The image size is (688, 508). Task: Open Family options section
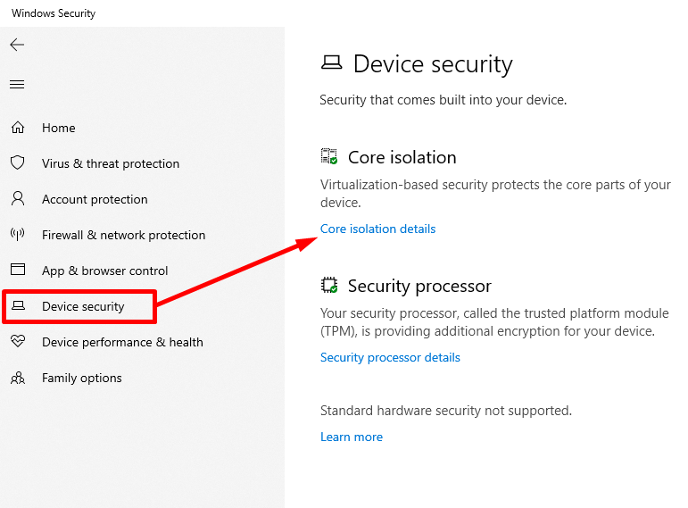point(82,378)
